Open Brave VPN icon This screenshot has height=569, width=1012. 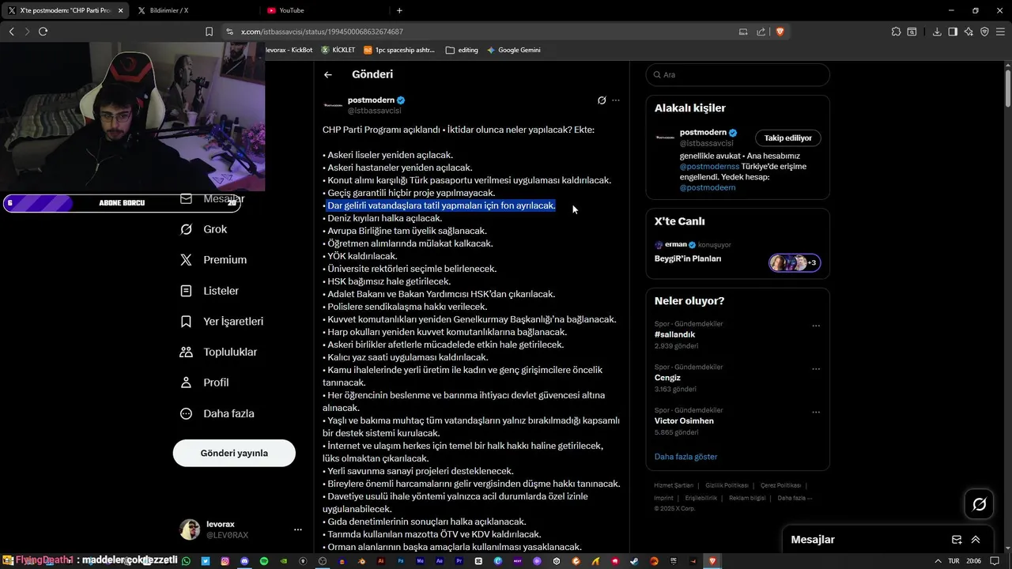[984, 32]
